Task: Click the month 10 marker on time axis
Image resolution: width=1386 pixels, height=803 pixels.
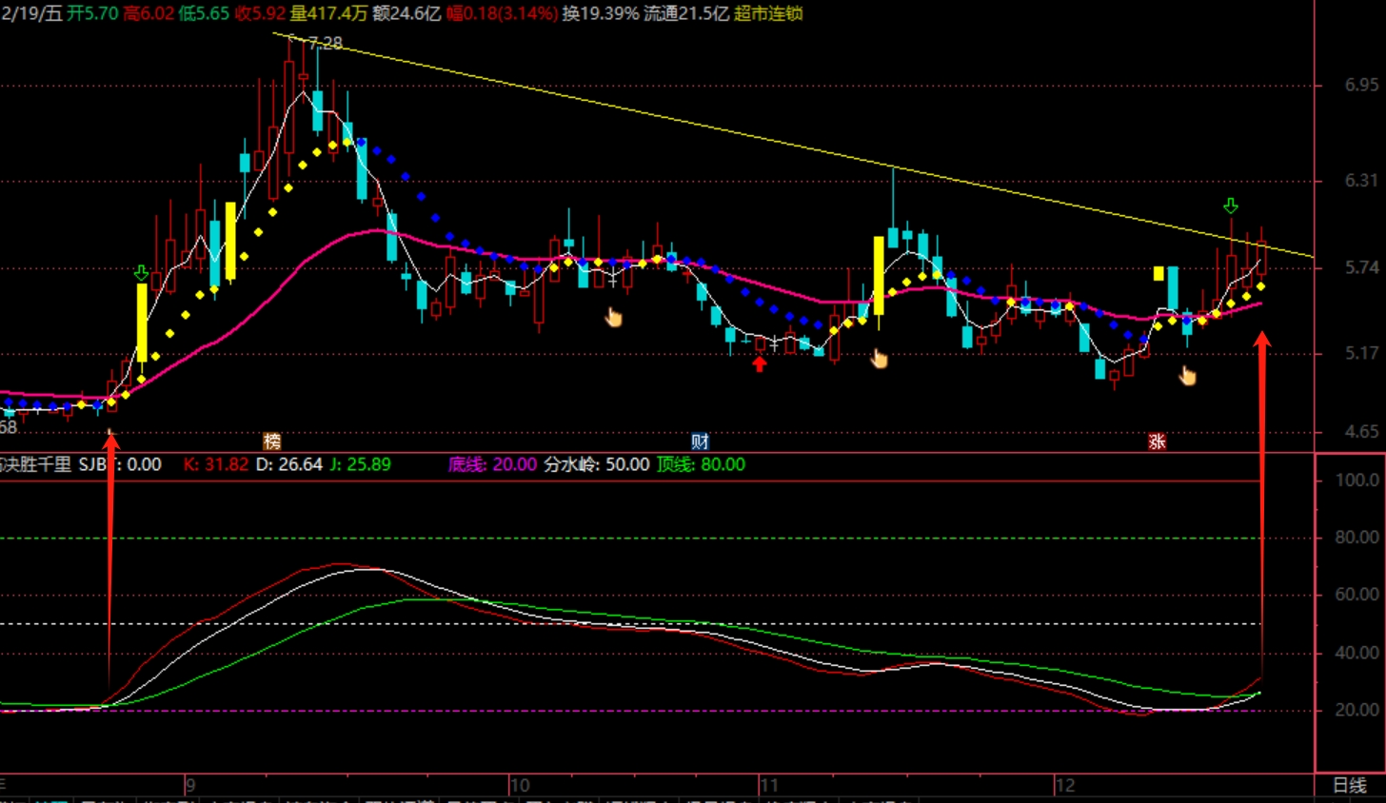Action: [x=520, y=786]
